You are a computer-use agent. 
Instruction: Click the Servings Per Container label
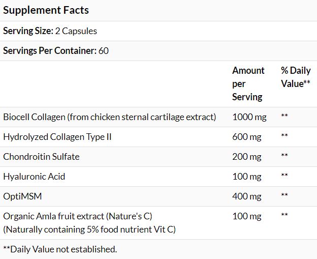(50, 51)
